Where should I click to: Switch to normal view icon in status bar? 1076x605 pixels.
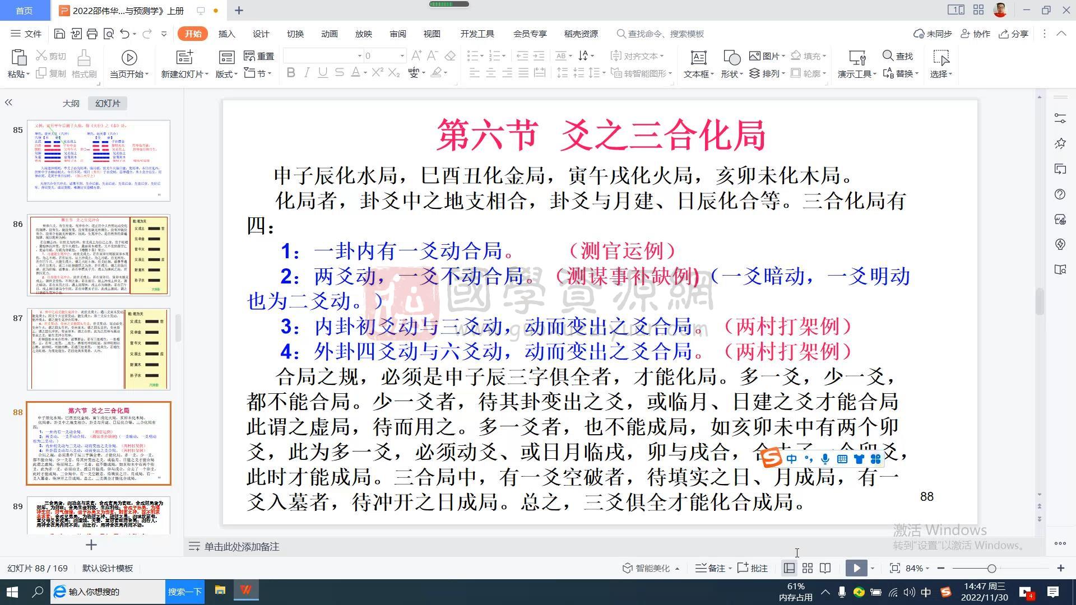coord(789,568)
